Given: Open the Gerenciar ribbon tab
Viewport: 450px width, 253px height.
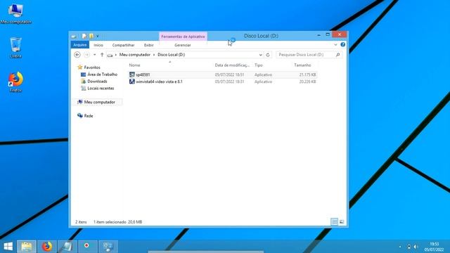Looking at the screenshot, I should point(183,45).
